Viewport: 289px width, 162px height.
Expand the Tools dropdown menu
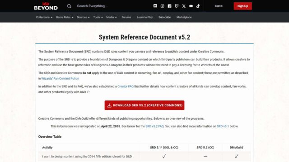click(98, 17)
